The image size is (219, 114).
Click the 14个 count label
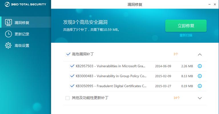click(x=176, y=98)
